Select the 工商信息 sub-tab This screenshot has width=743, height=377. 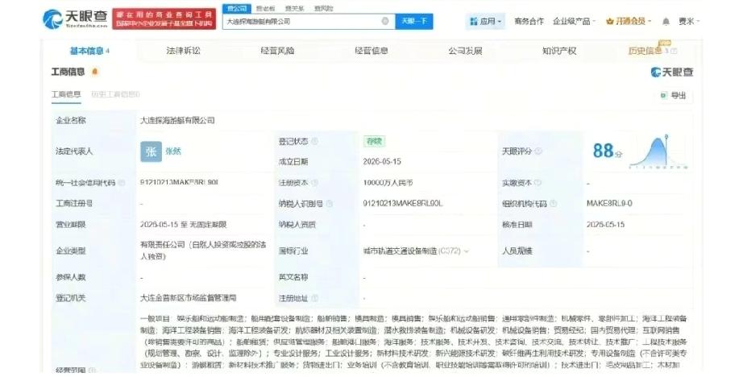[66, 95]
